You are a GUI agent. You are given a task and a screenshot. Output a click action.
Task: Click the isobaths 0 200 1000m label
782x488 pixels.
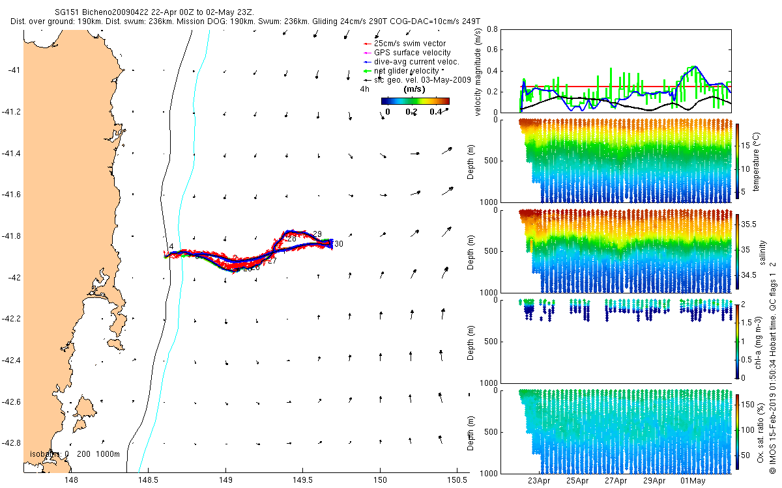coord(75,454)
